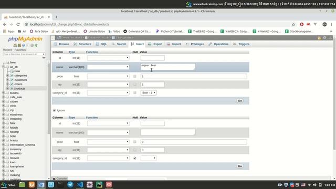Image resolution: width=336 pixels, height=189 pixels.
Task: Open the 'Beer - 1' category dropdown
Action: [x=149, y=92]
